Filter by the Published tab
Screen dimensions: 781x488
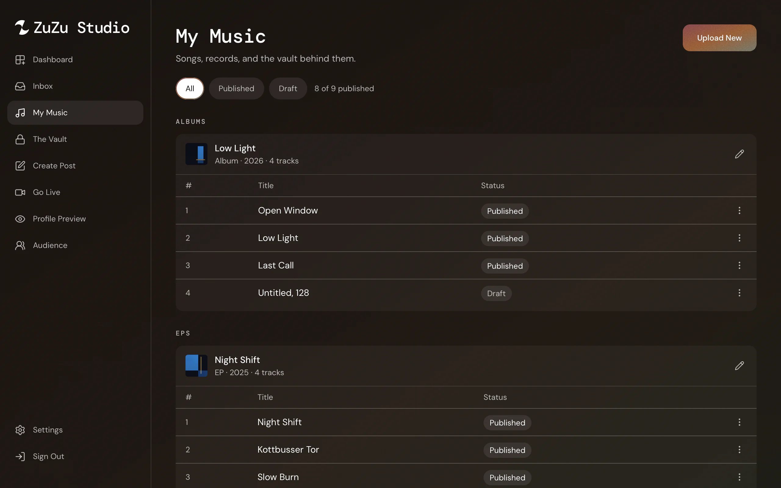coord(236,88)
